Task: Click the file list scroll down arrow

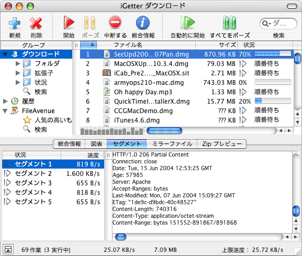Action: tap(297, 123)
